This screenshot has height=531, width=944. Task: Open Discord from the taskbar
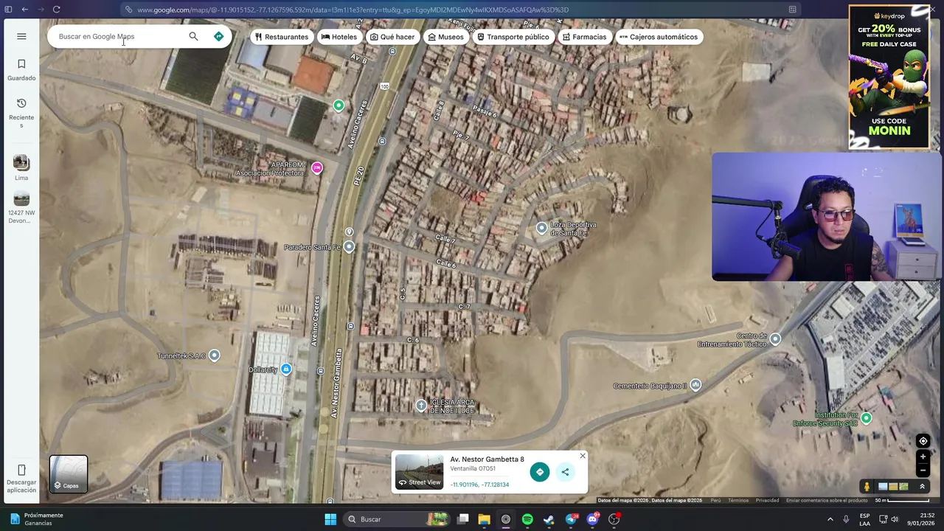click(592, 519)
